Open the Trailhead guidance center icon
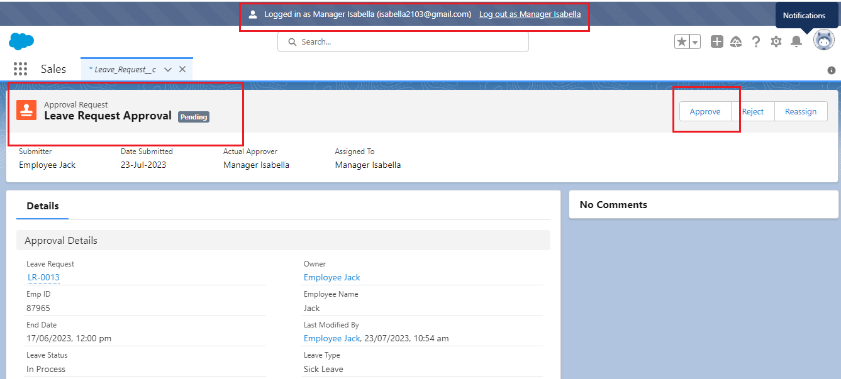The height and width of the screenshot is (379, 841). pyautogui.click(x=736, y=41)
